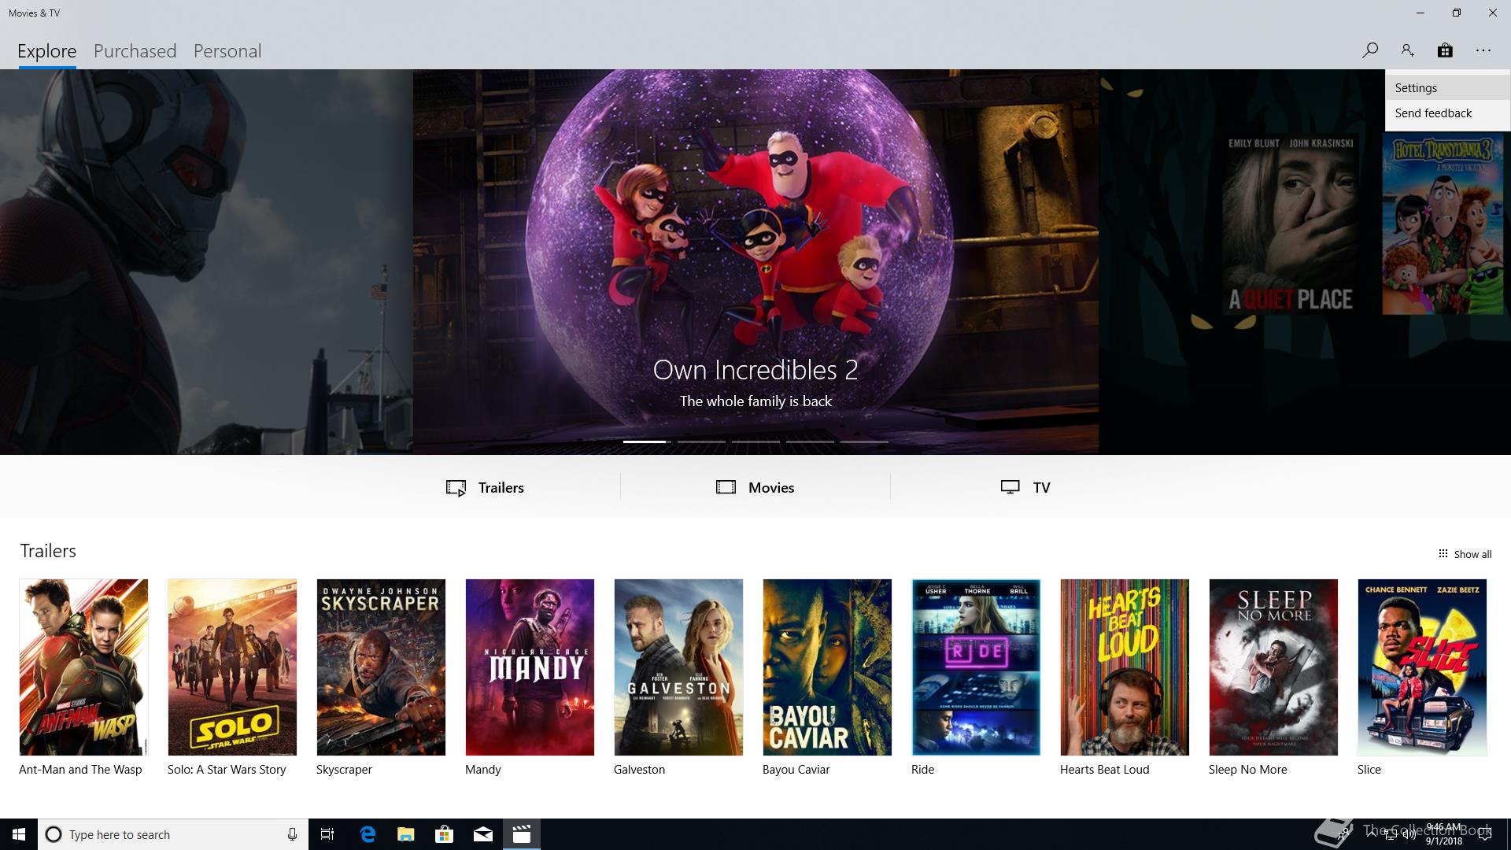Screen dimensions: 1511x850
Task: Click the 'Sleep No More' title text
Action: 1247,770
